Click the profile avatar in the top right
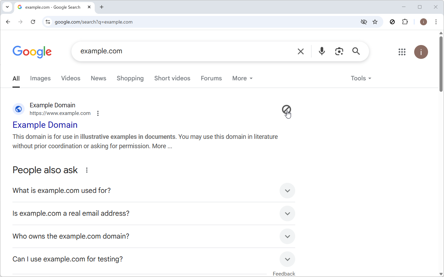This screenshot has width=444, height=277. pos(421,52)
